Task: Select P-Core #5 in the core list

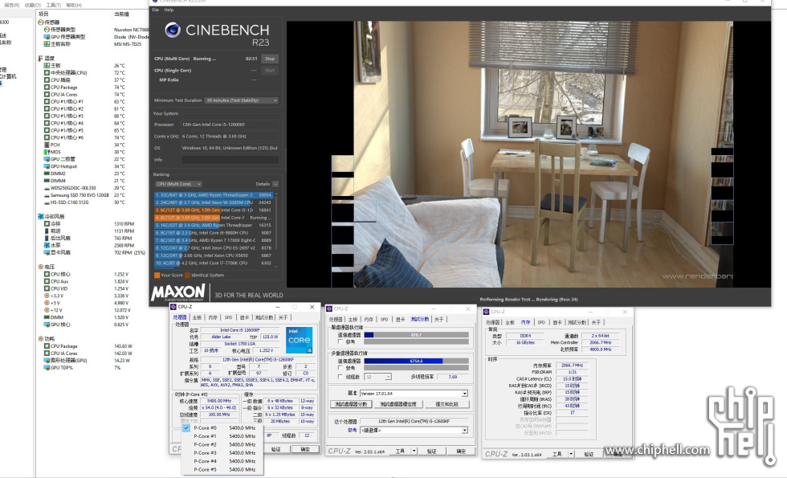Action: click(x=222, y=469)
